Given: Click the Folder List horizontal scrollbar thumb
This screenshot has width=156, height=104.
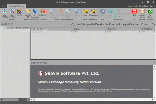Looking at the screenshot, I should [11, 99].
